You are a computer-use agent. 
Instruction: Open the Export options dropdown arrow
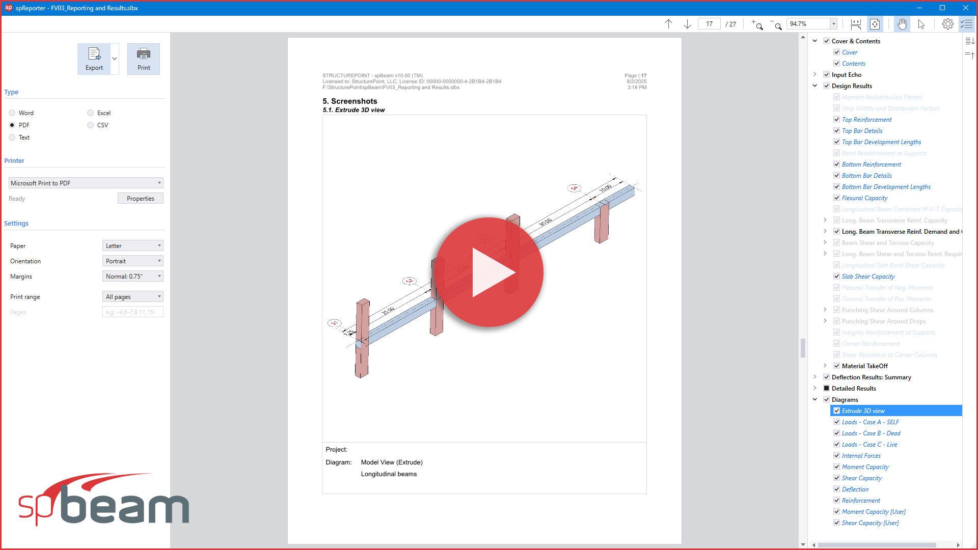click(x=115, y=59)
